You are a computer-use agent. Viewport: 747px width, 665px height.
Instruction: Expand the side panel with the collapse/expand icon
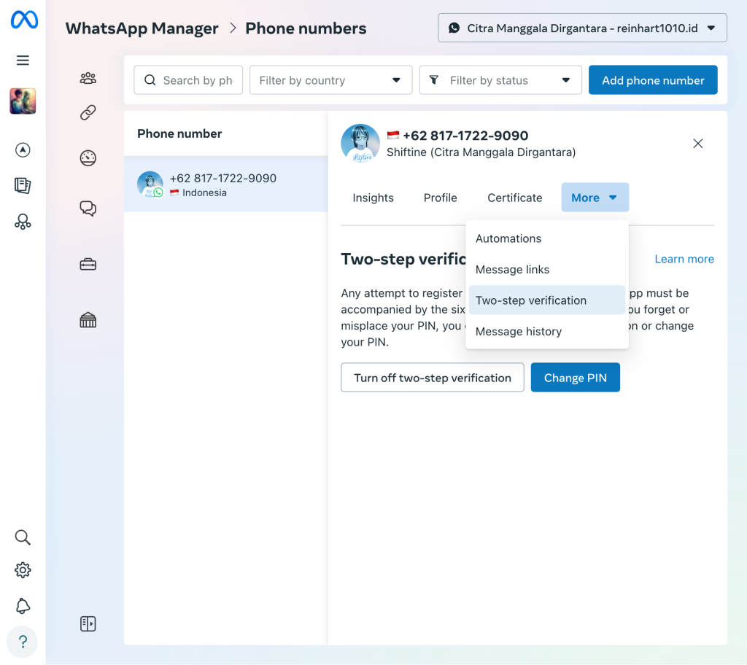[x=88, y=623]
